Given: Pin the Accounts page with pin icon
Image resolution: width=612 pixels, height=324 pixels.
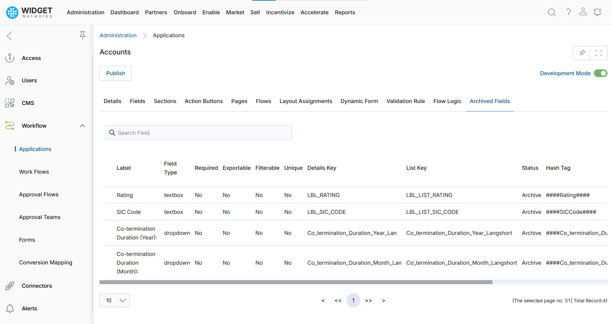Looking at the screenshot, I should (x=582, y=53).
